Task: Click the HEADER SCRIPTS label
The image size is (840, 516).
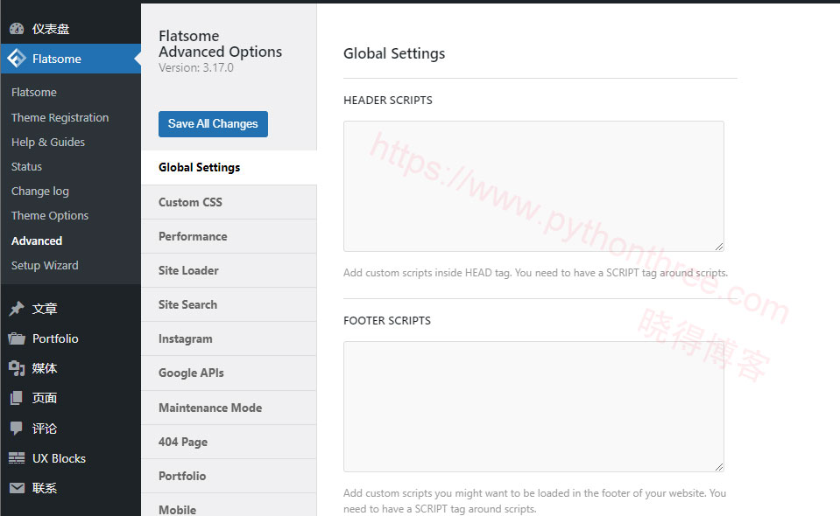Action: (388, 101)
